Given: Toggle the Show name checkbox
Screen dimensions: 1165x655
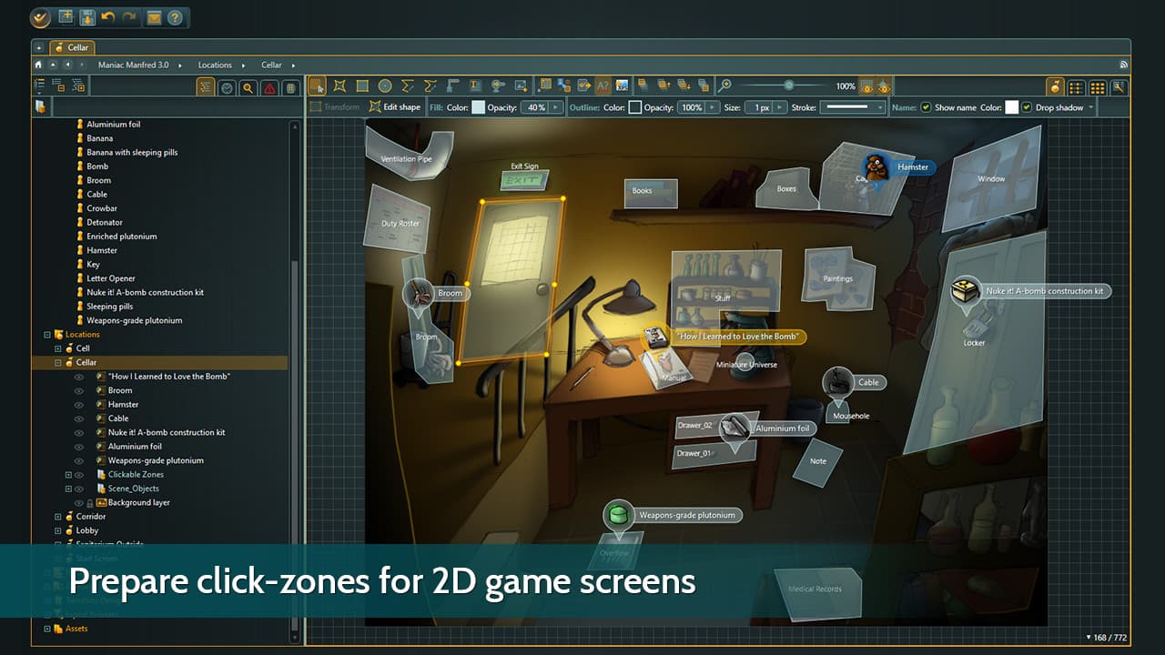Looking at the screenshot, I should point(926,107).
